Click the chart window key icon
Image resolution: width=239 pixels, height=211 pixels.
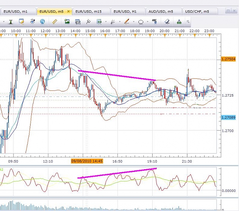21,22
